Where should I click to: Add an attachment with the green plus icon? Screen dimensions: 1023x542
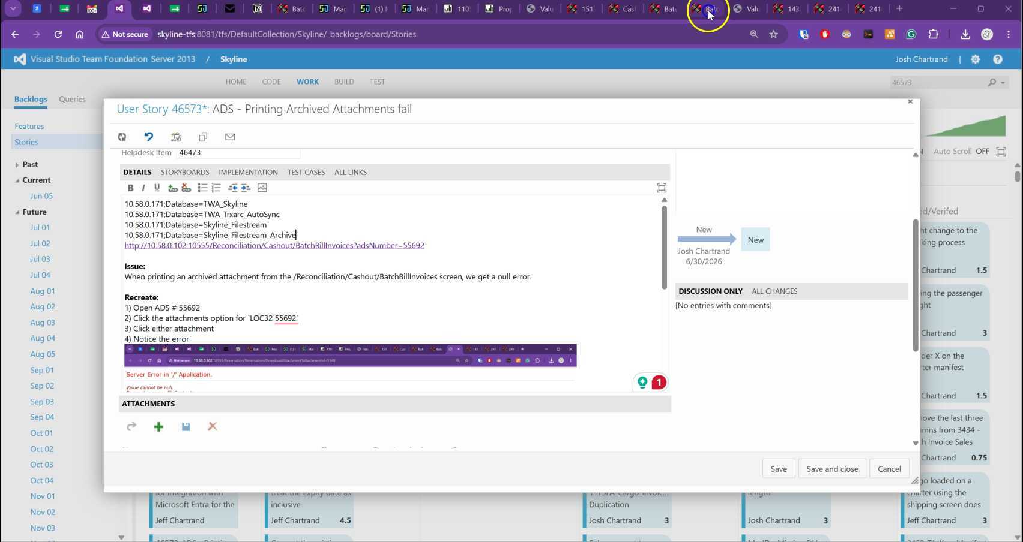(x=158, y=427)
